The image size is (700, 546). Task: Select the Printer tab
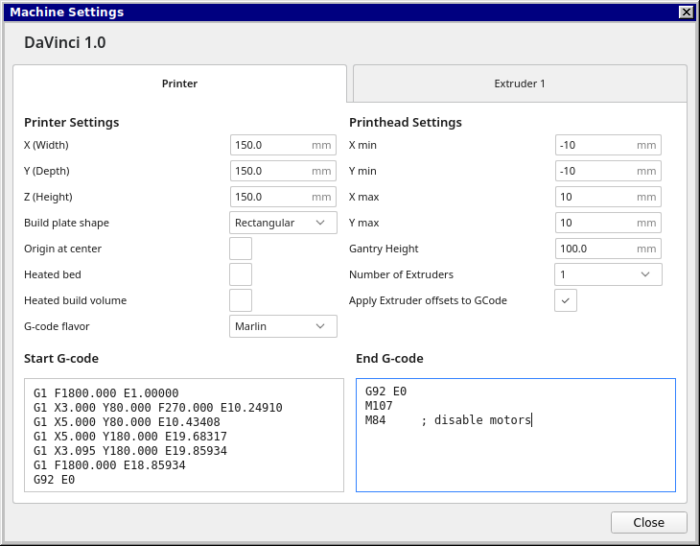[x=179, y=83]
